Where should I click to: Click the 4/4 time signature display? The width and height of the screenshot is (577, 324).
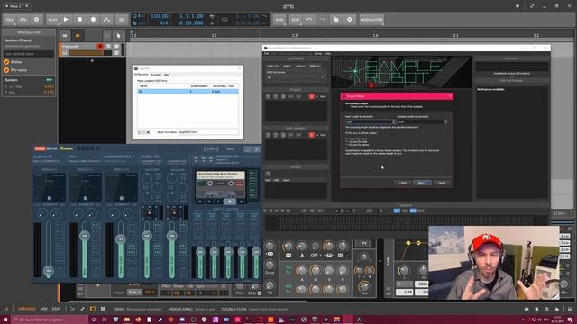[163, 22]
